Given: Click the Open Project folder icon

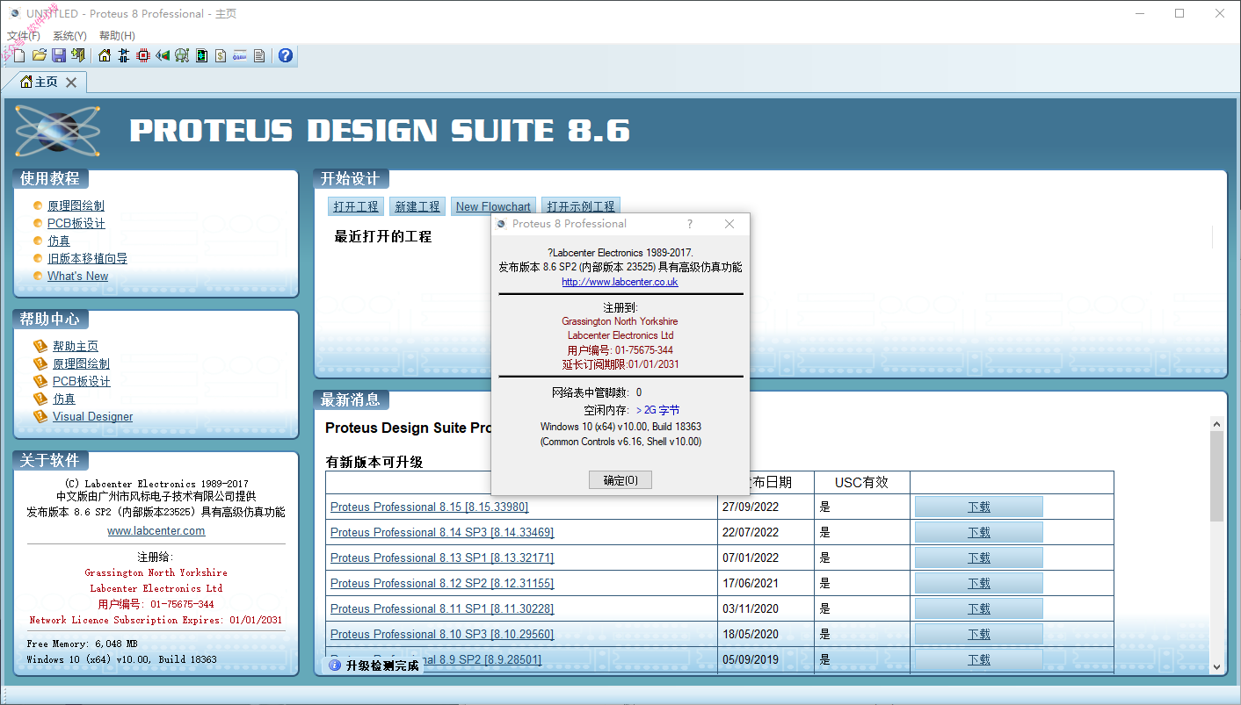Looking at the screenshot, I should [x=40, y=55].
